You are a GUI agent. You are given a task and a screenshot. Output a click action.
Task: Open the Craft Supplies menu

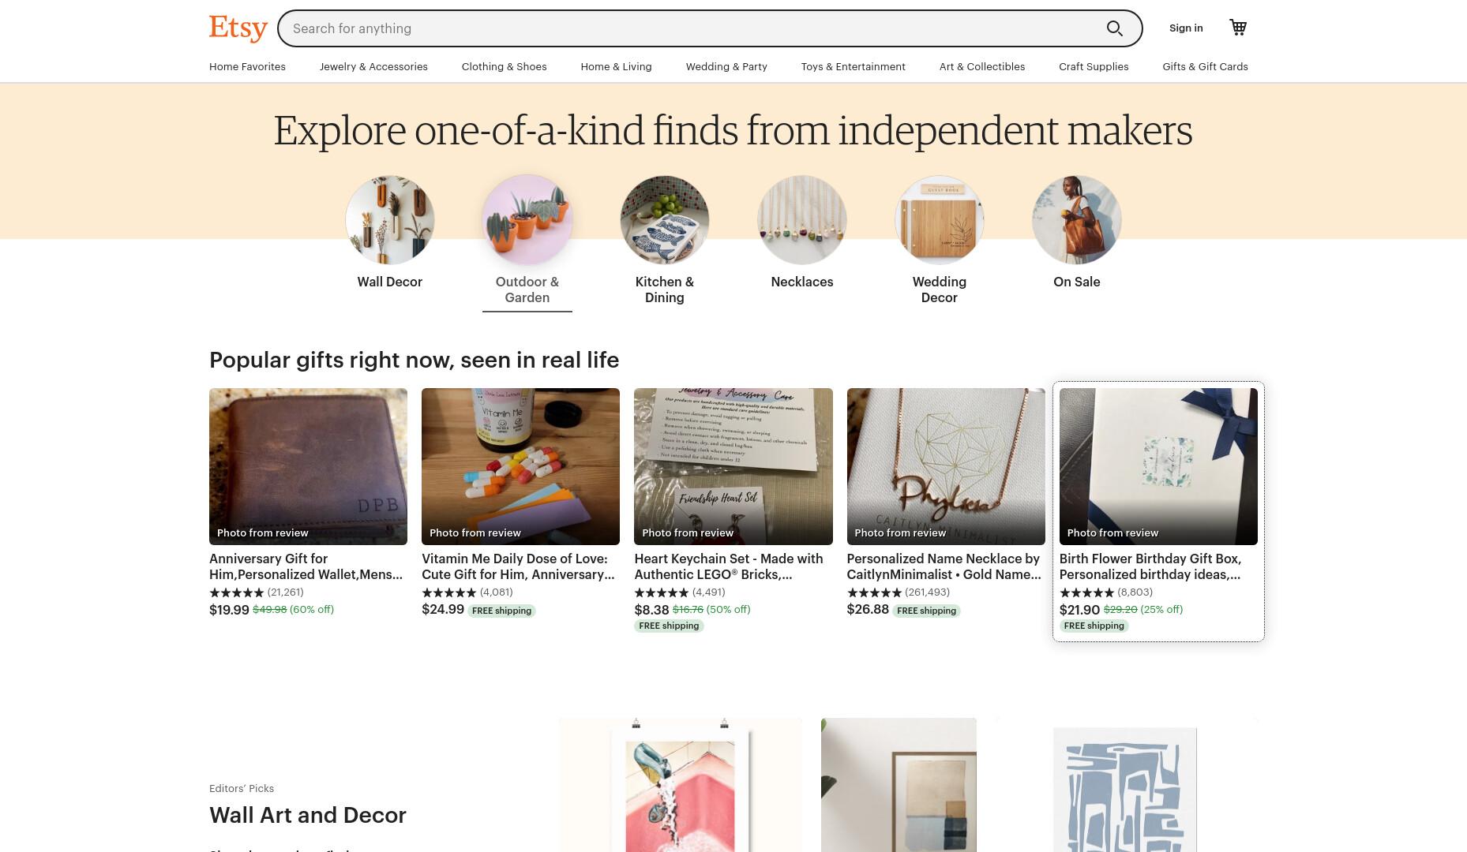tap(1094, 67)
